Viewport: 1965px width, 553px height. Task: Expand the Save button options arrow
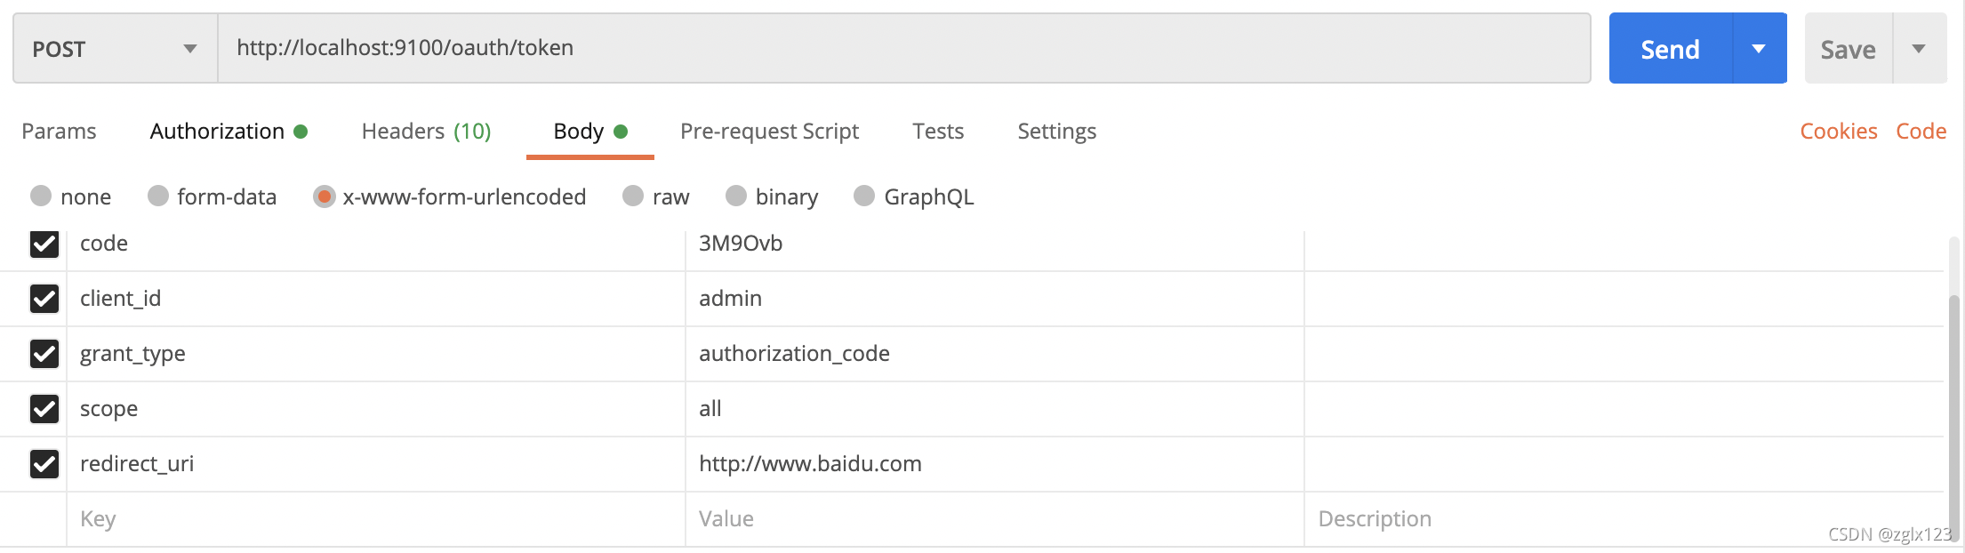pos(1919,49)
